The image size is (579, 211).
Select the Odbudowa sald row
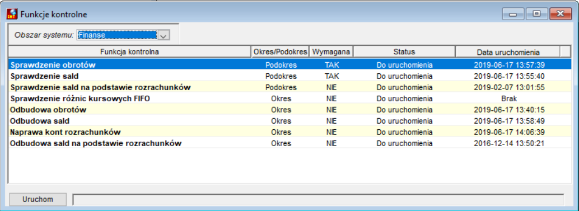(x=290, y=121)
